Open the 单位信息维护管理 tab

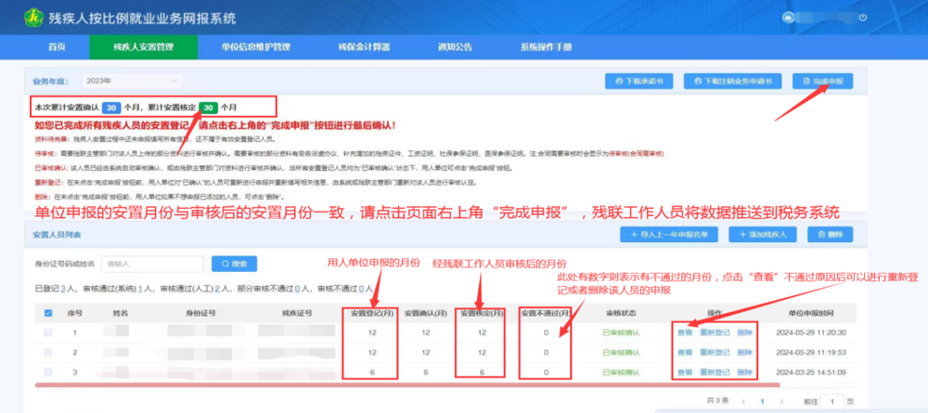click(x=256, y=47)
